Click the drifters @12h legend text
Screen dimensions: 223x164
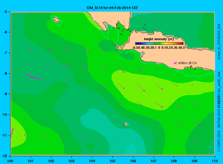tap(188, 63)
